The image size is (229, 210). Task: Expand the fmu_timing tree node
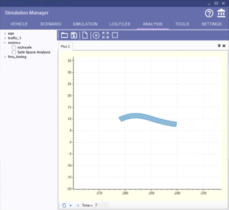5,57
